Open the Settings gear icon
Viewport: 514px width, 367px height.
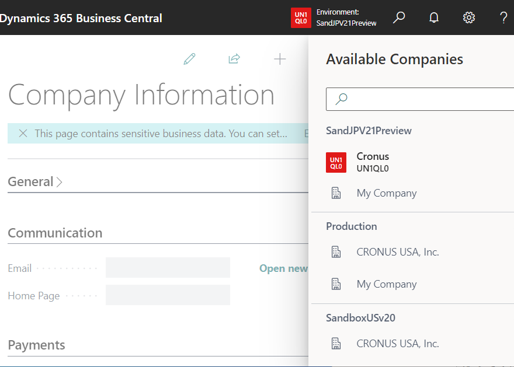(469, 18)
